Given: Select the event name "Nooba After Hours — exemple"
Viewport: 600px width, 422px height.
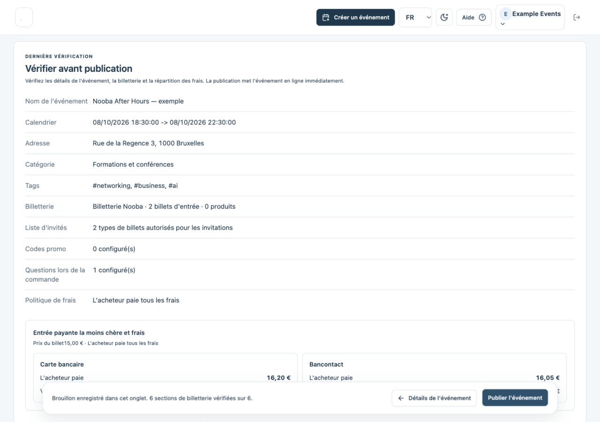Looking at the screenshot, I should (x=138, y=101).
